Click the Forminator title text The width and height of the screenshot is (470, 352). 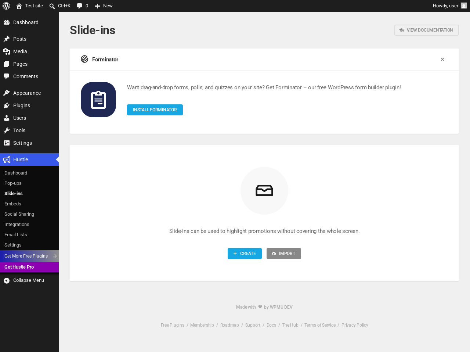coord(105,60)
